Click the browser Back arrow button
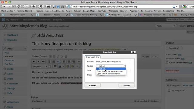 (x=4, y=6)
